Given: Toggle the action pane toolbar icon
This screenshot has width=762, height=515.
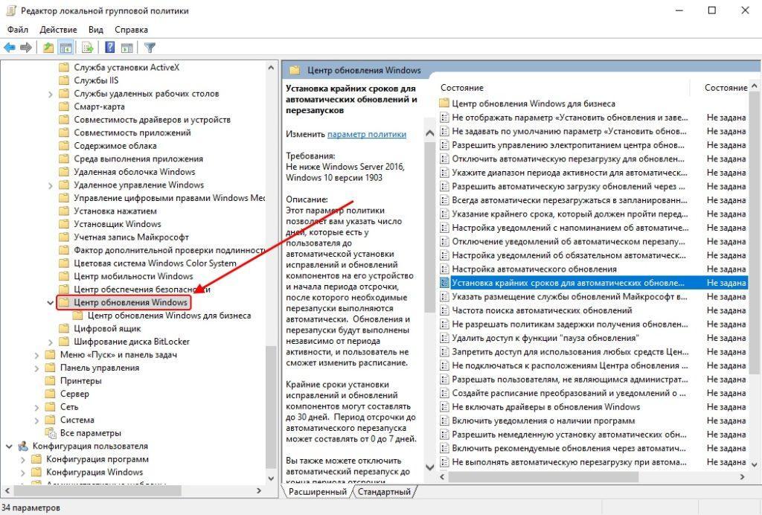Looking at the screenshot, I should coord(127,48).
